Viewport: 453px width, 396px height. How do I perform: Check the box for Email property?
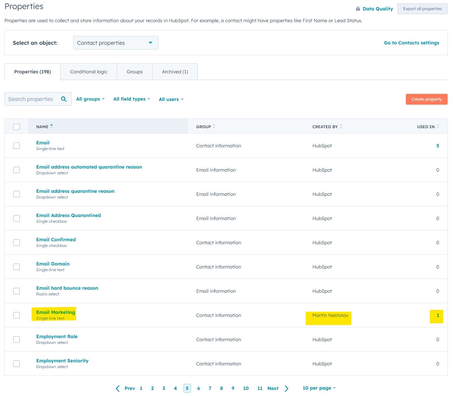click(17, 145)
